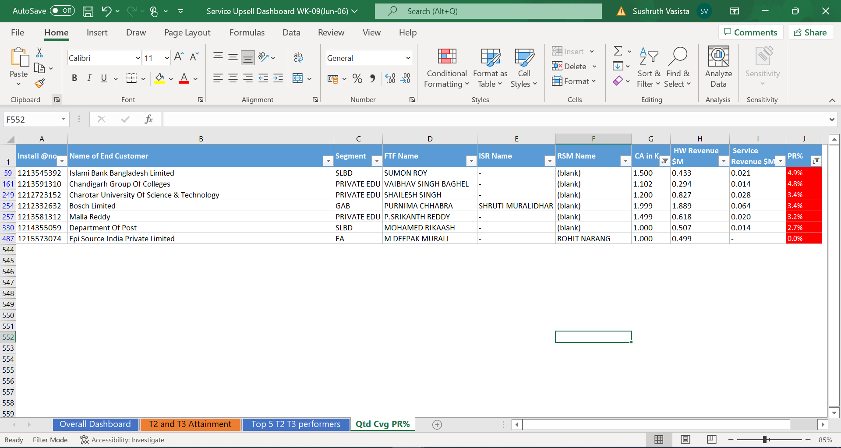
Task: Click the Percent Style icon
Action: pos(357,79)
